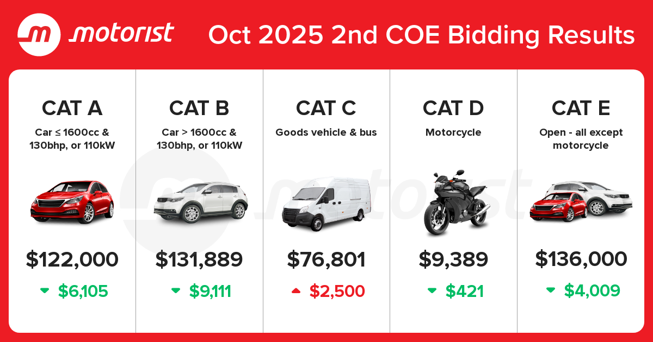Click the green down arrow beside $9,111

tap(176, 291)
